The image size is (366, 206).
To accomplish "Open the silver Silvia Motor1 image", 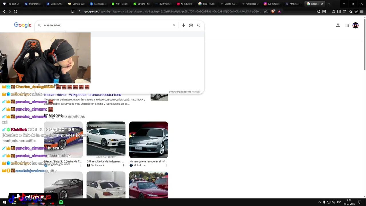I will click(x=149, y=140).
